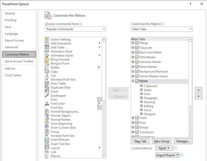The height and width of the screenshot is (161, 207).
Task: Move selected tab down with arrow button
Action: pos(198,96)
